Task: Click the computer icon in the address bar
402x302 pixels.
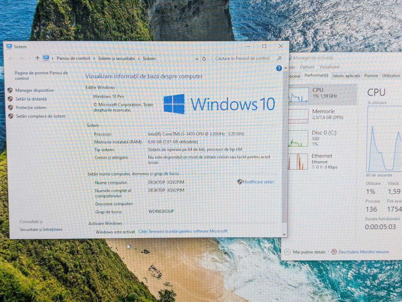Action: pos(46,58)
